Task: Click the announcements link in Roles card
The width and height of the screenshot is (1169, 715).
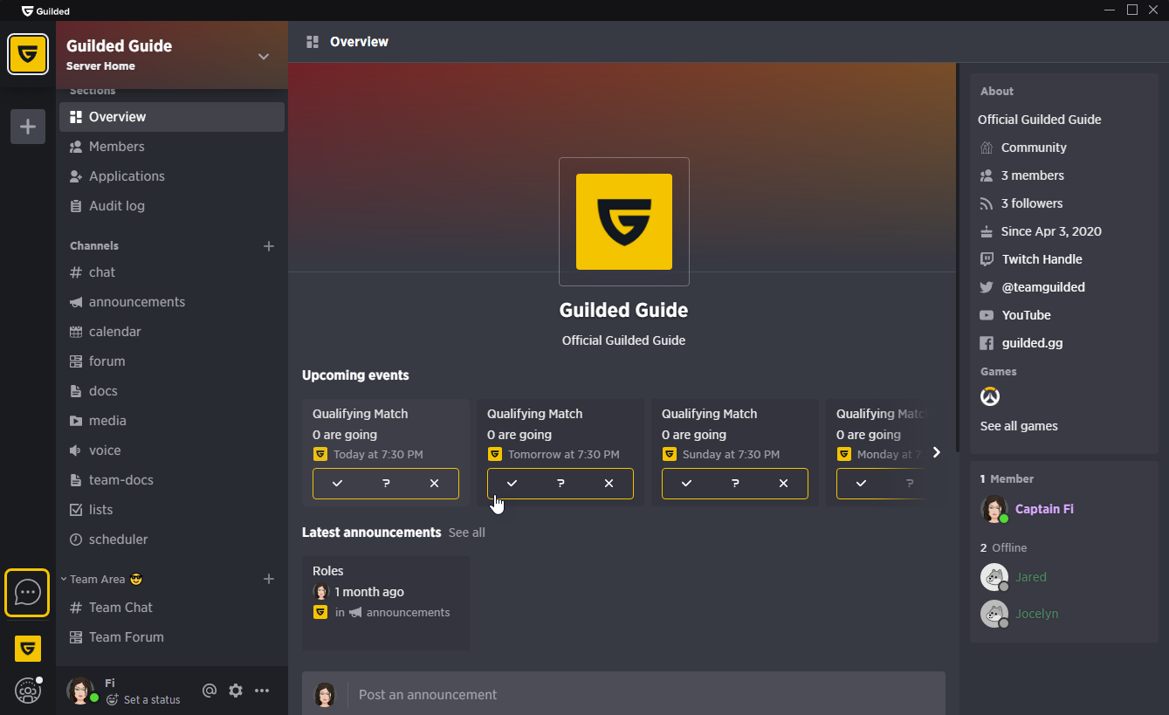Action: coord(408,613)
